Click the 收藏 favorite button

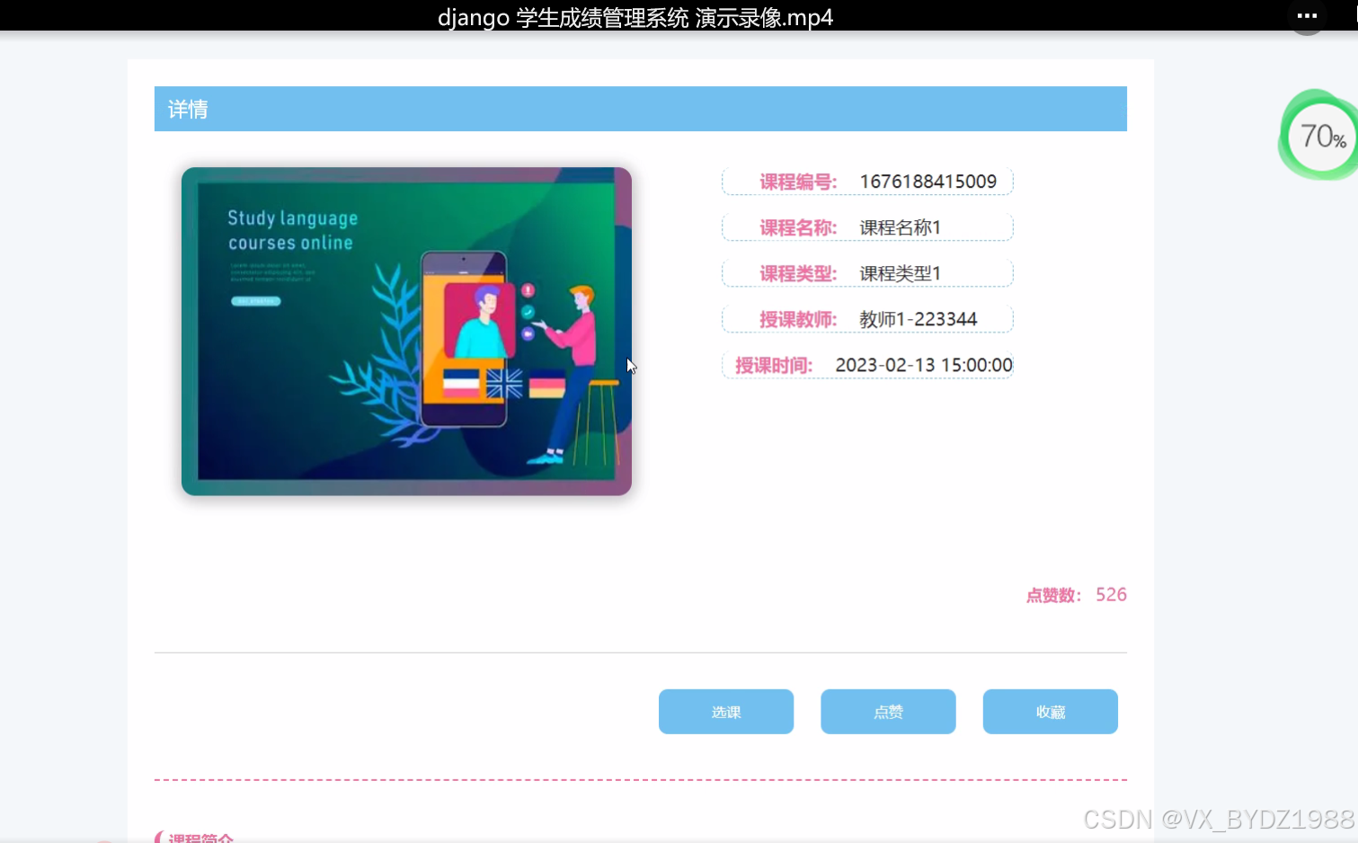click(1050, 712)
